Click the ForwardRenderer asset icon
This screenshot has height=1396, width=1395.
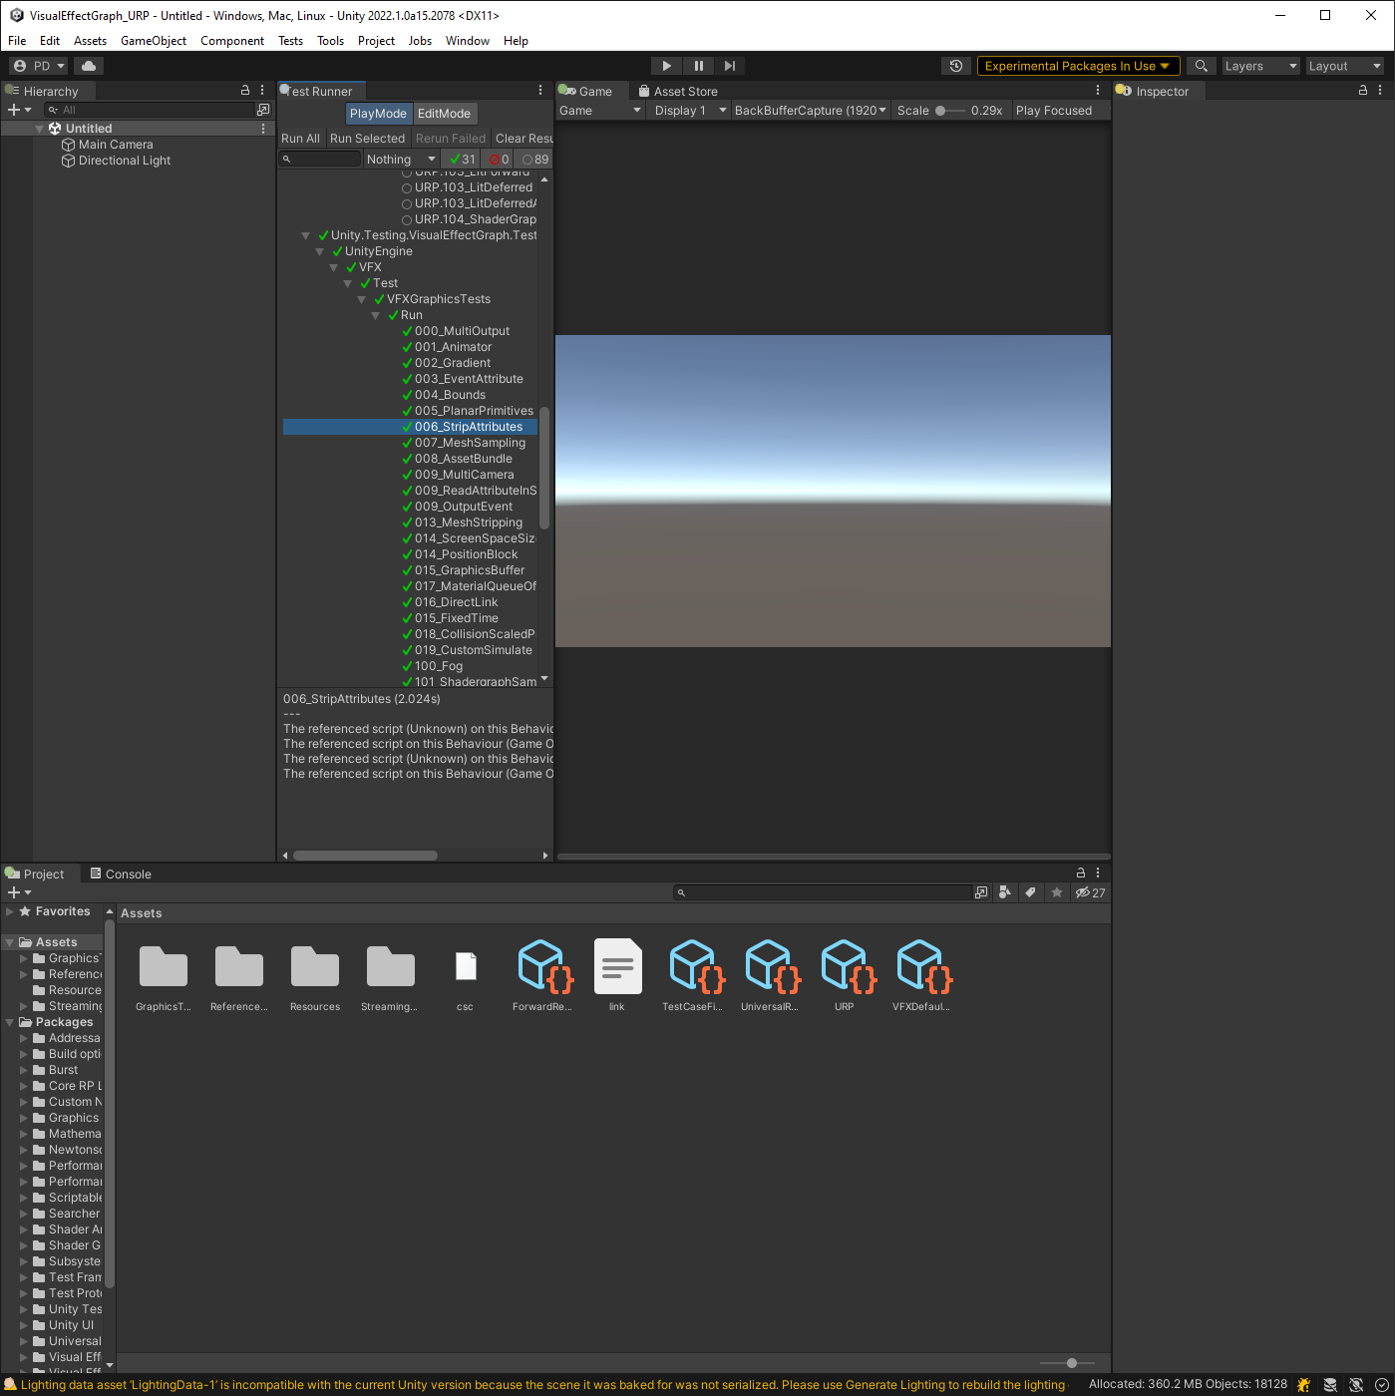(543, 967)
